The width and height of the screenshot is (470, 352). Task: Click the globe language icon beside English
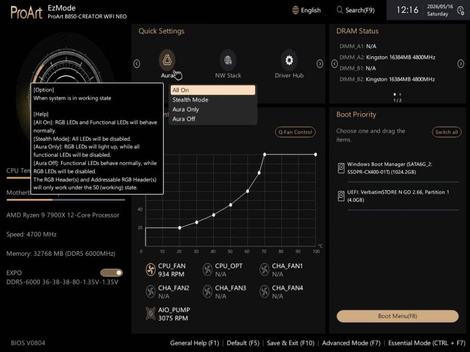[296, 10]
